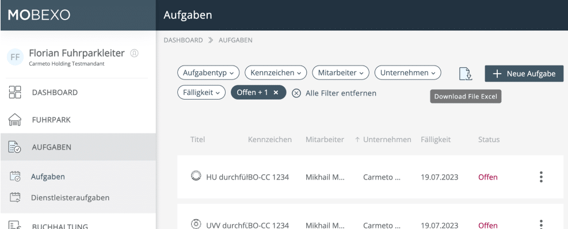The image size is (568, 229).
Task: Click the Fuhrpark garage icon
Action: click(x=15, y=120)
